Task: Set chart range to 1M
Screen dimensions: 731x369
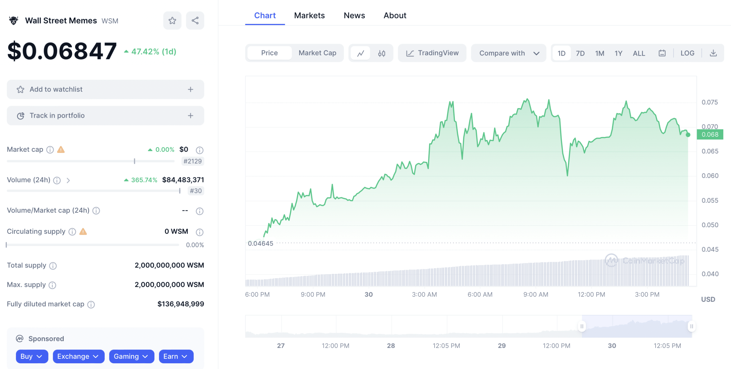Action: tap(599, 53)
